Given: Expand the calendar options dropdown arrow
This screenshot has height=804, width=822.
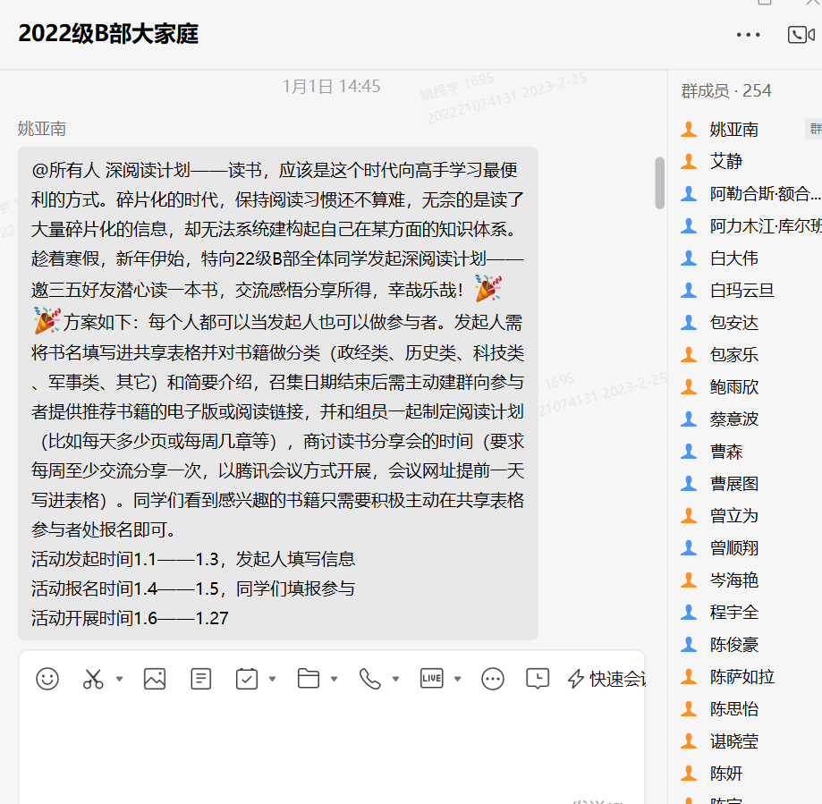Looking at the screenshot, I should pos(273,680).
